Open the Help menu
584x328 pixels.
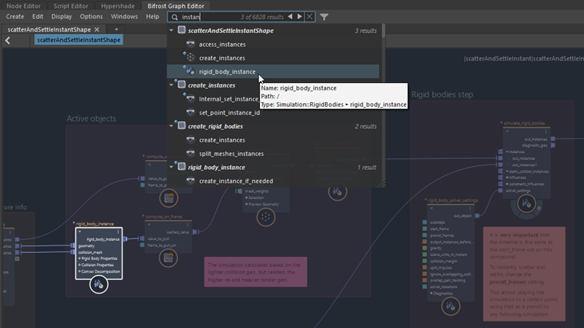point(153,17)
